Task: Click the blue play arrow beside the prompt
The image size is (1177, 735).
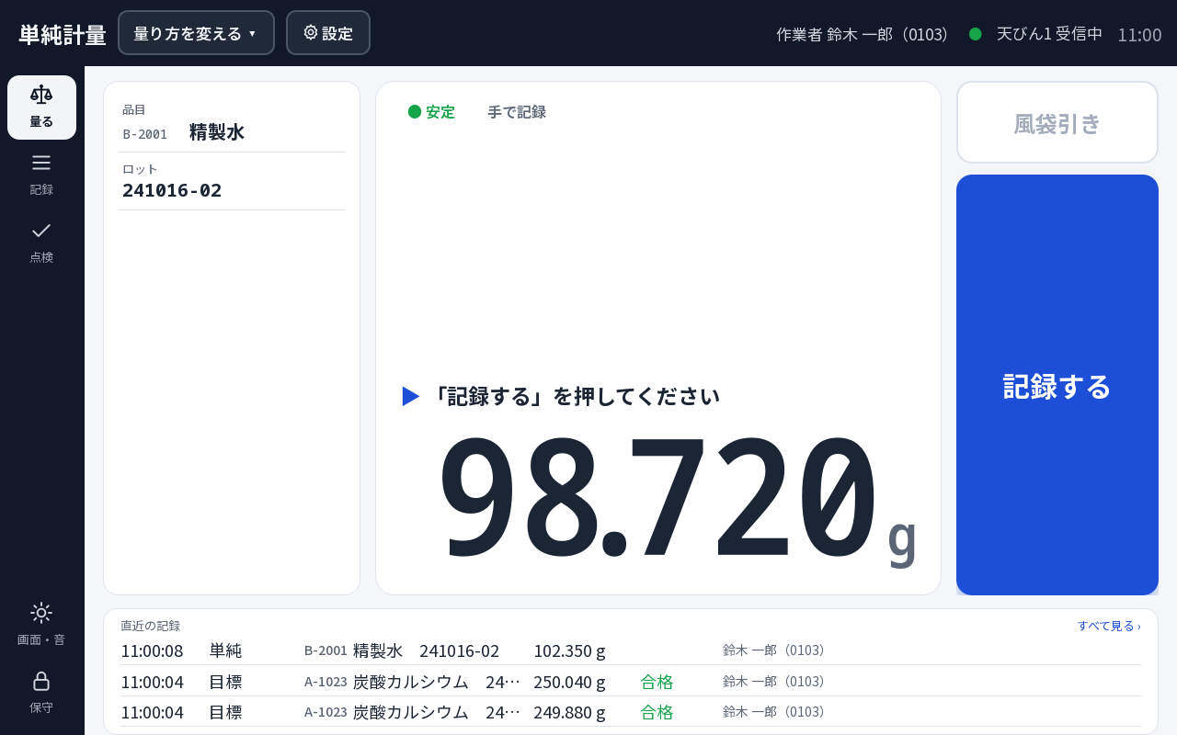Action: (411, 396)
